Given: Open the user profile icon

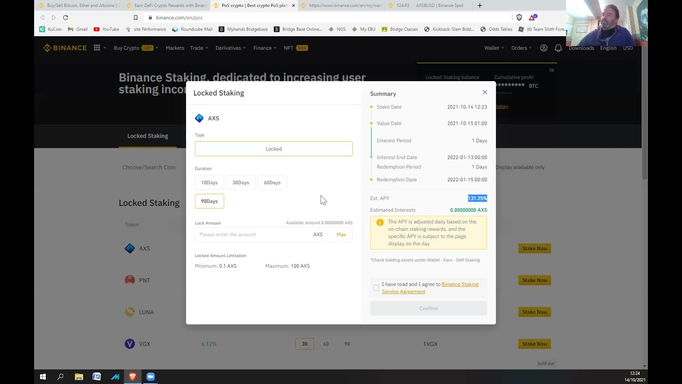Looking at the screenshot, I should coord(543,48).
